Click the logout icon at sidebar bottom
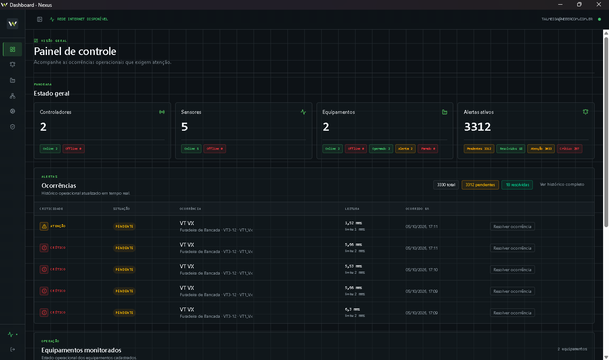 [x=13, y=349]
